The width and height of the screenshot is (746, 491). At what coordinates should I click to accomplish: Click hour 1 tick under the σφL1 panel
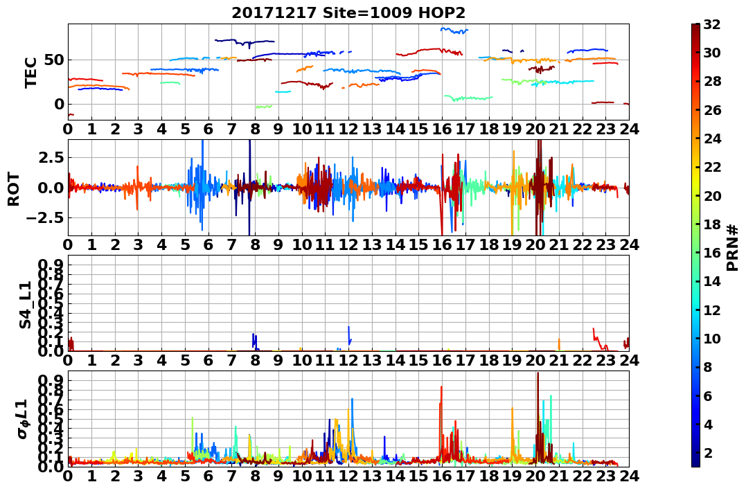point(91,476)
